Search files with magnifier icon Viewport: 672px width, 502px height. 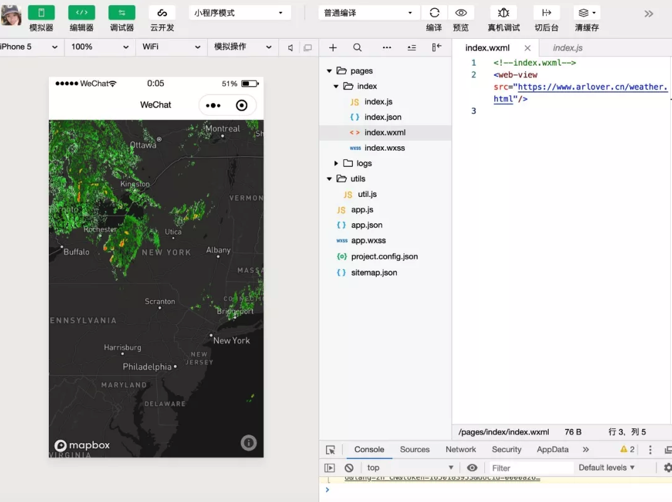357,48
